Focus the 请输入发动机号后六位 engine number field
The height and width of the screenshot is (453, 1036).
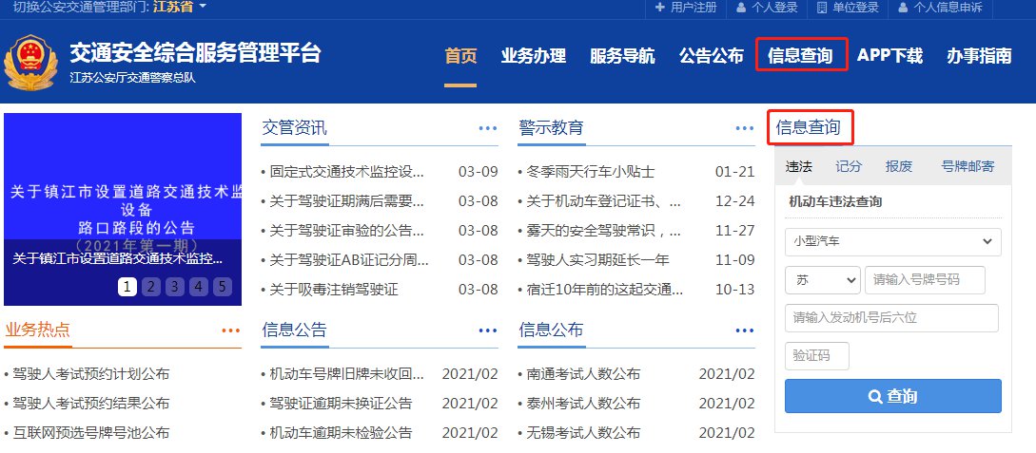pos(891,318)
